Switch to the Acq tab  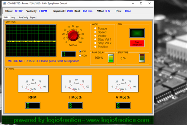pyautogui.click(x=13, y=17)
